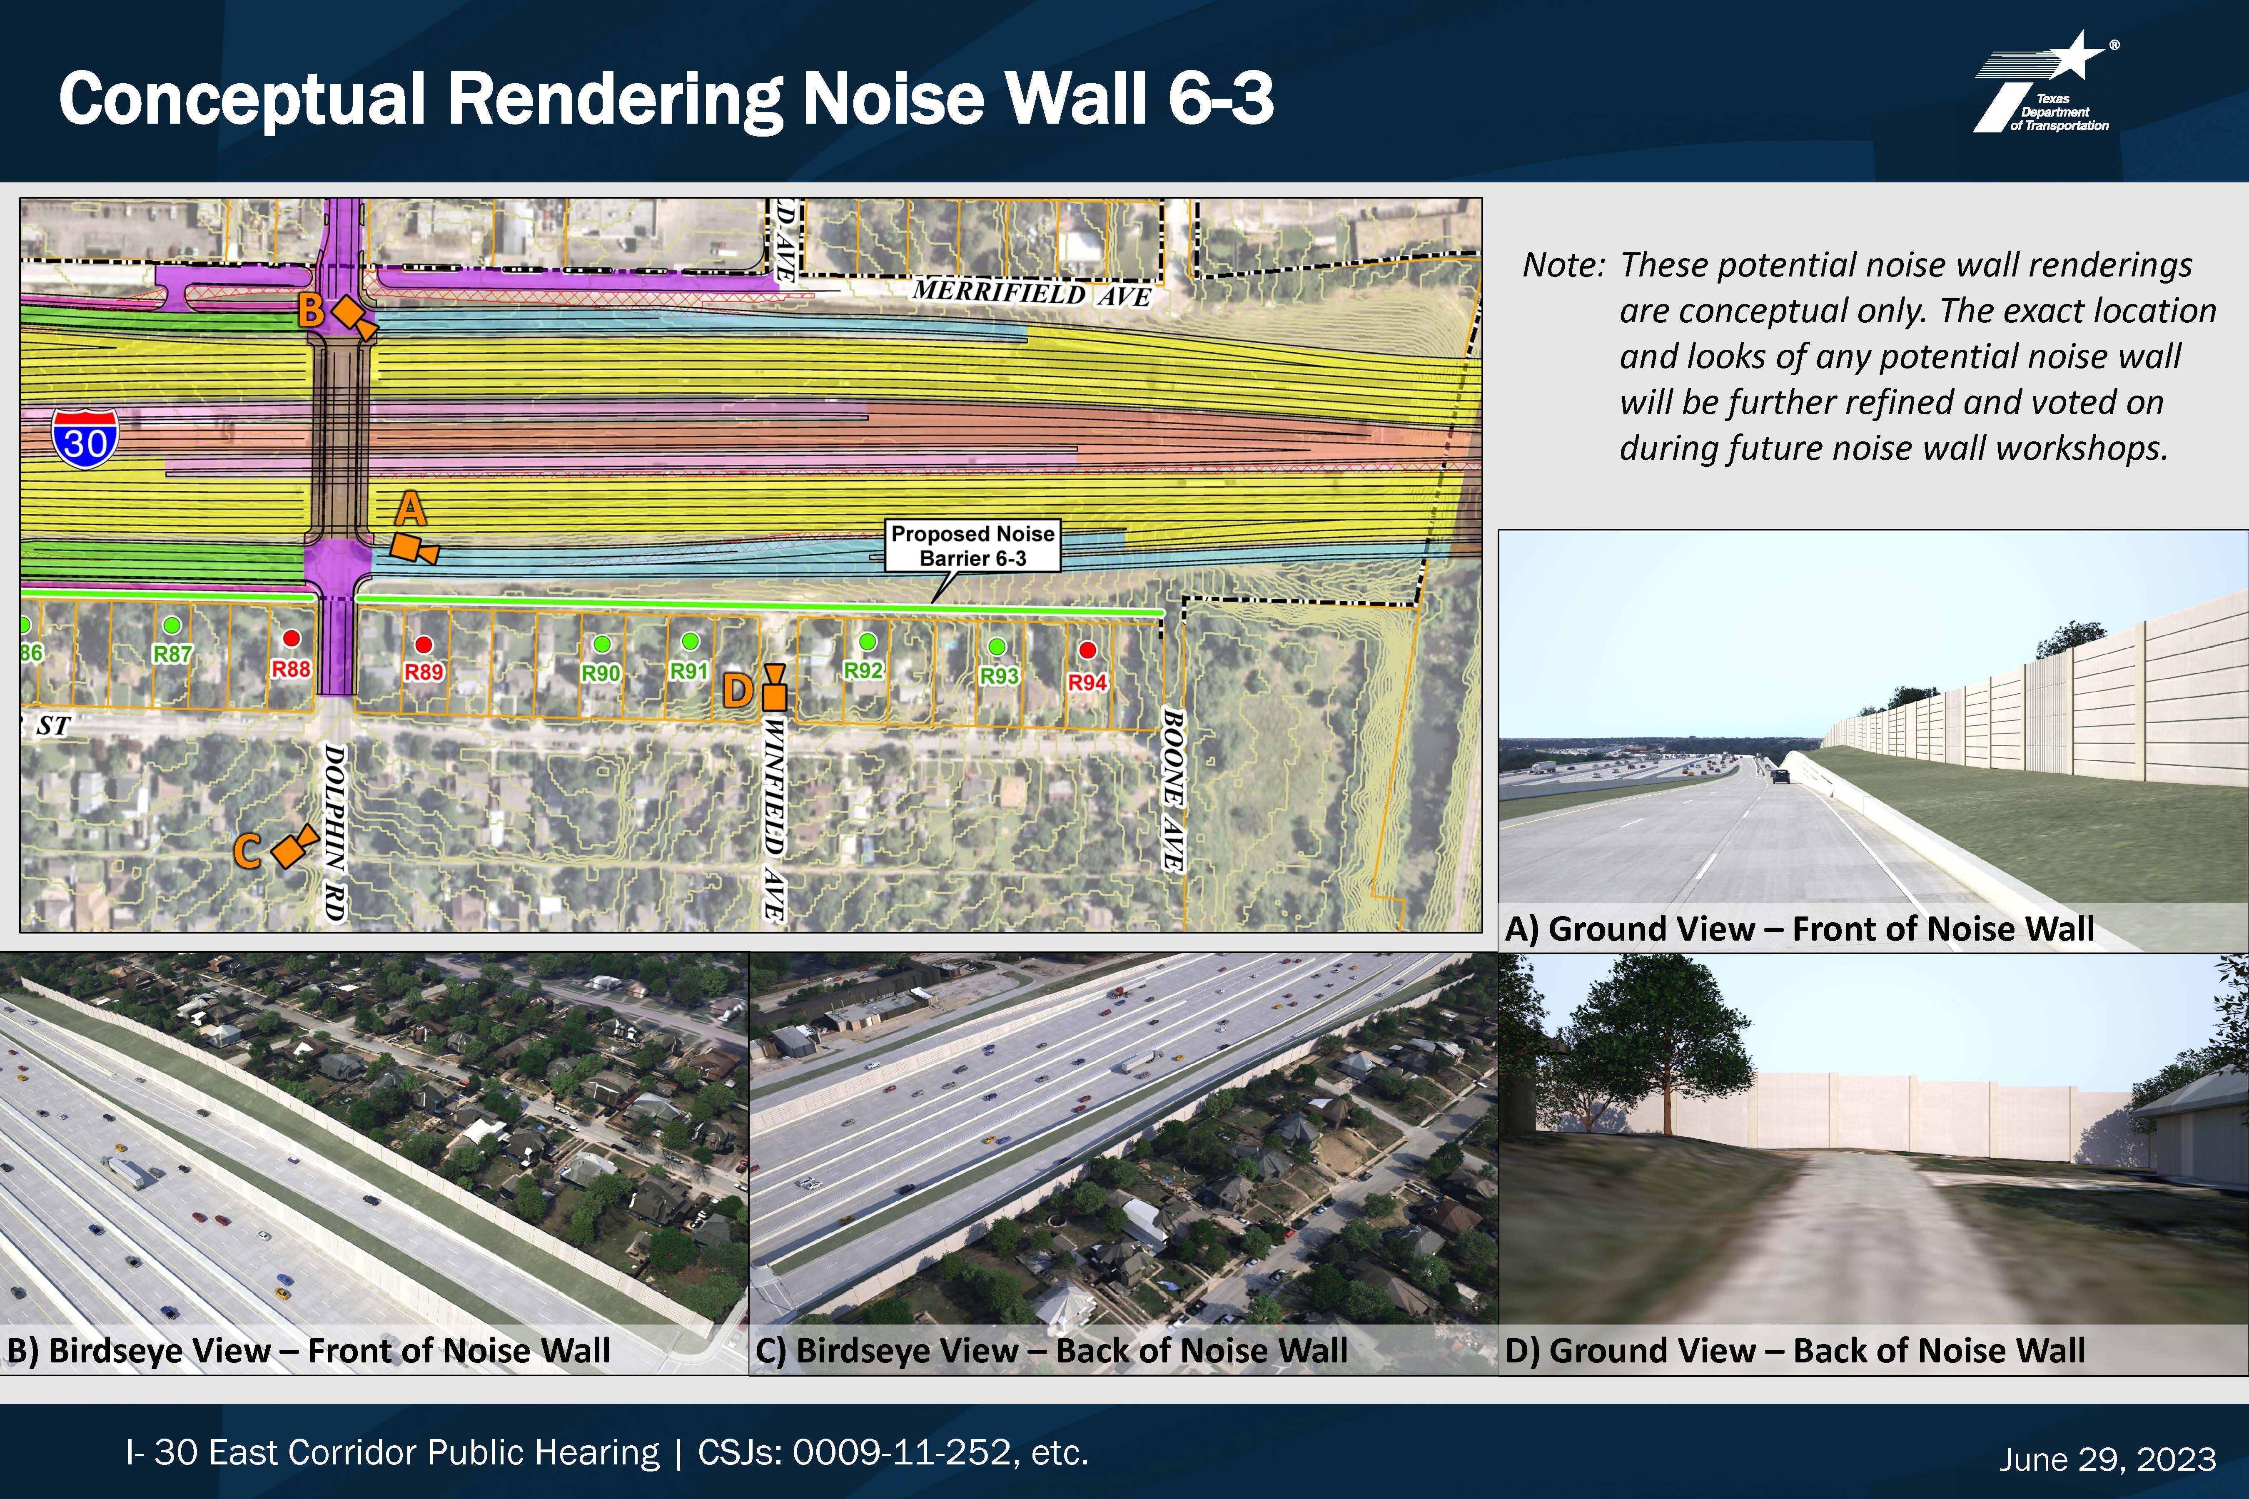Click caption D) Ground View – Back of Noise Wall

coord(1795,1350)
